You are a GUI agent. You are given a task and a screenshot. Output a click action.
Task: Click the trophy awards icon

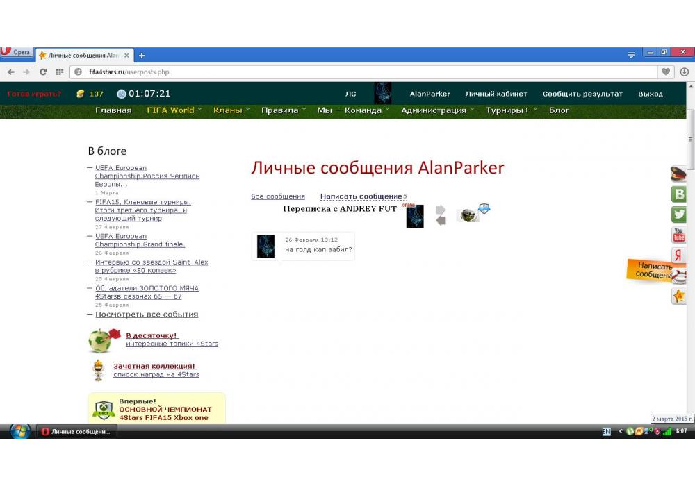[x=99, y=370]
